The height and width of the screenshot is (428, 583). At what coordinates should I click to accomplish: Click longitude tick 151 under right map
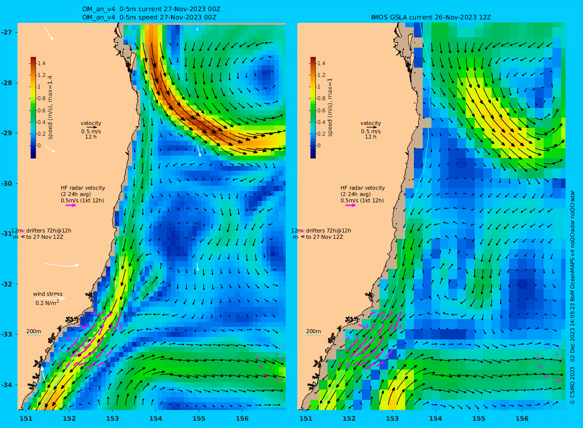pos(306,418)
